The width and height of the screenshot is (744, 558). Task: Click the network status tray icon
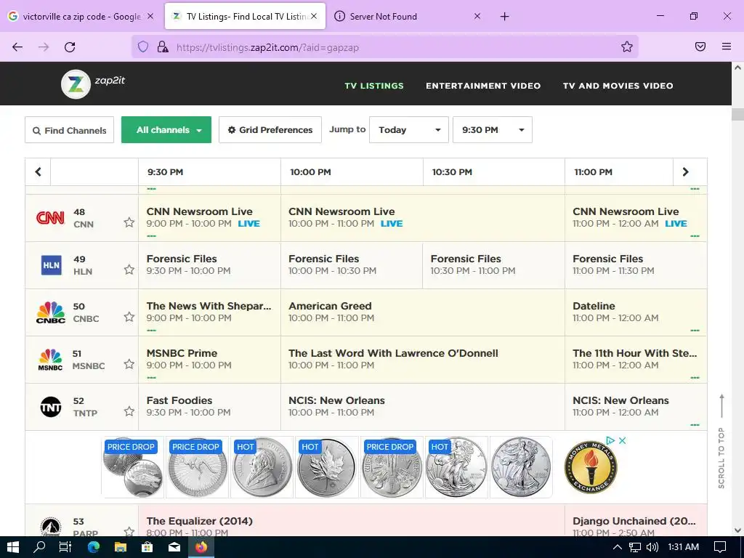(635, 547)
